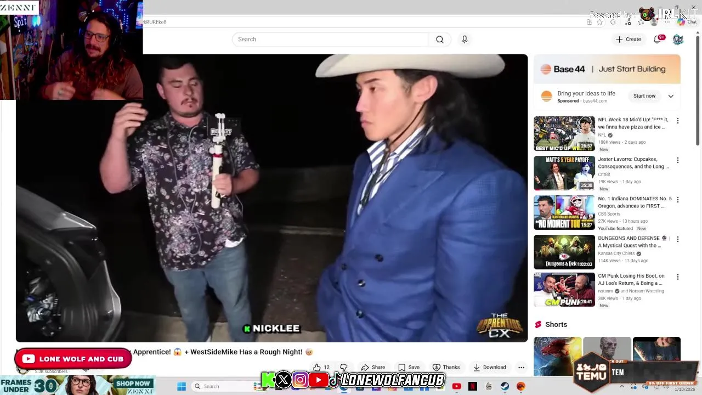Image resolution: width=702 pixels, height=395 pixels.
Task: Click the 'No. 1 Indiana DOMINATES' video title
Action: [x=635, y=202]
